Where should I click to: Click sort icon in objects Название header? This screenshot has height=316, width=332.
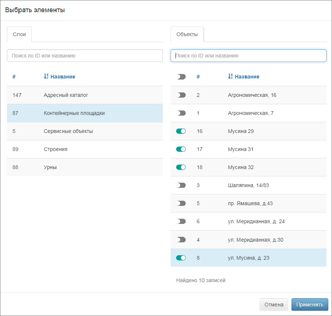[230, 77]
